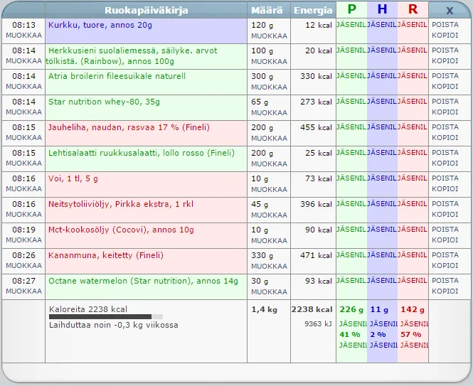Click JÄSENILLE in protein column for Kurkku

coord(351,25)
